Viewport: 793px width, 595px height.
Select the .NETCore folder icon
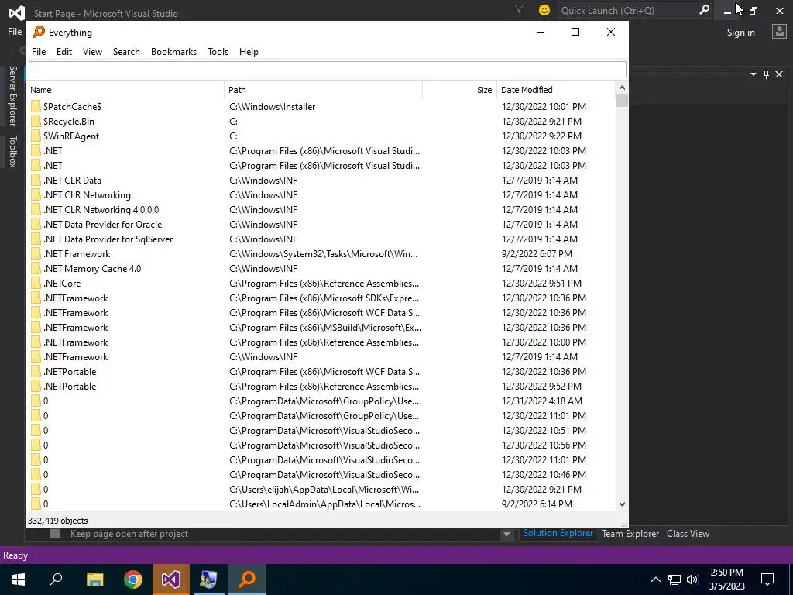click(36, 284)
